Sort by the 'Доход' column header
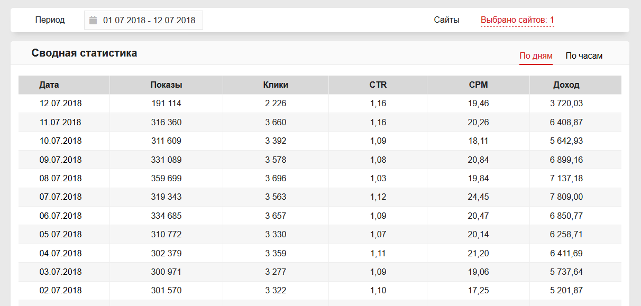 tap(566, 85)
